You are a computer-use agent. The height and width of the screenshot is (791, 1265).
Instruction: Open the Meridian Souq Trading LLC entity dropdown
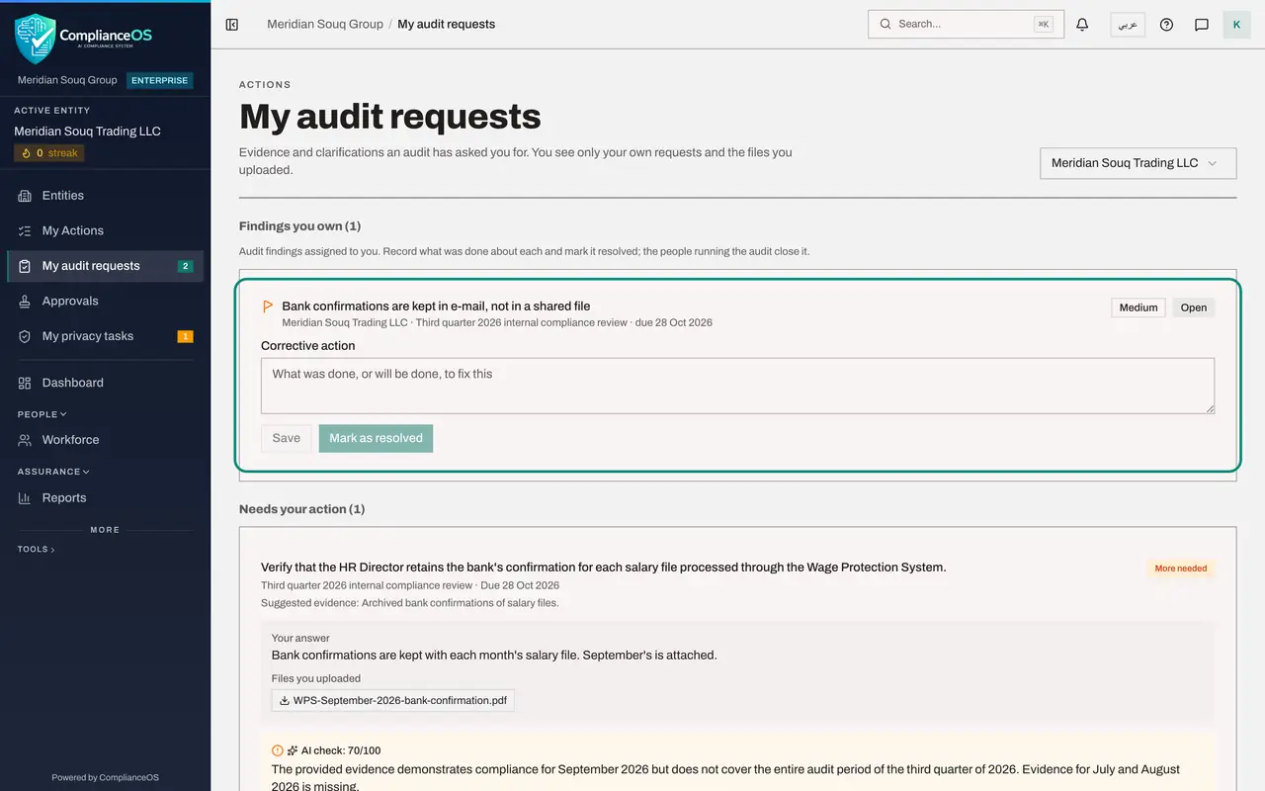pyautogui.click(x=1138, y=163)
